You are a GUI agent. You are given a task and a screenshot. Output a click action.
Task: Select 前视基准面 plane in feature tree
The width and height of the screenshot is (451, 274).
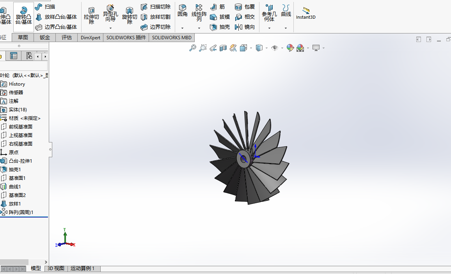point(17,127)
